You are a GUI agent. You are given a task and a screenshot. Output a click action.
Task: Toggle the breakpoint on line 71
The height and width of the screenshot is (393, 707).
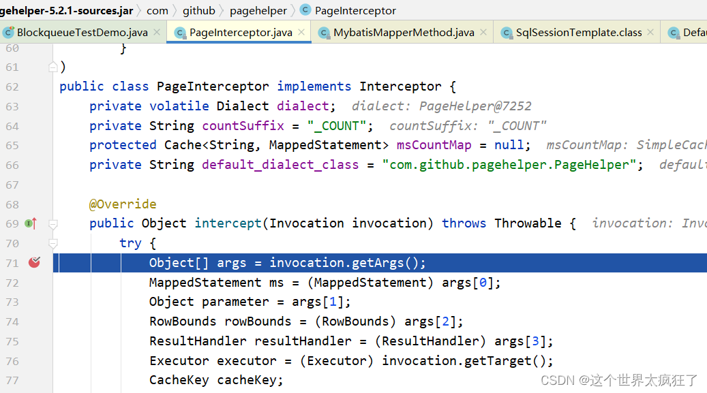click(34, 262)
